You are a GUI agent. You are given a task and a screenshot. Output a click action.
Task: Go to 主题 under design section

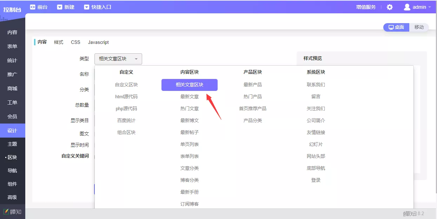tap(12, 144)
